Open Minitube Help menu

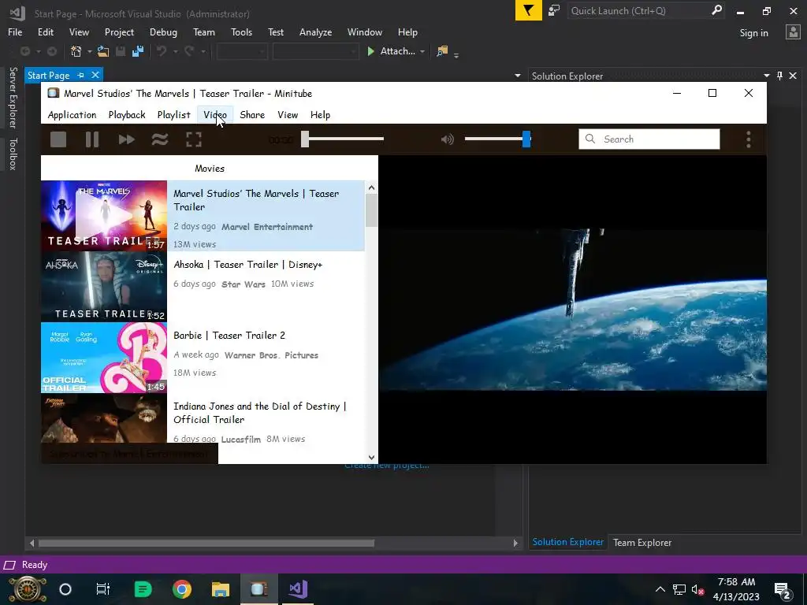pos(320,115)
